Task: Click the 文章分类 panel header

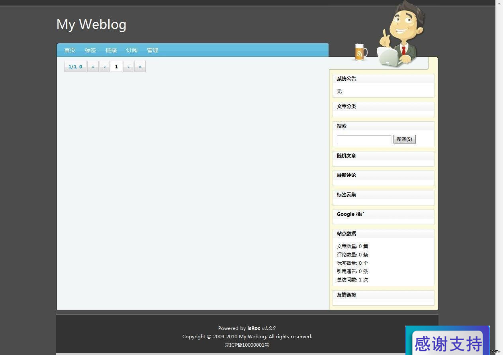Action: 383,107
